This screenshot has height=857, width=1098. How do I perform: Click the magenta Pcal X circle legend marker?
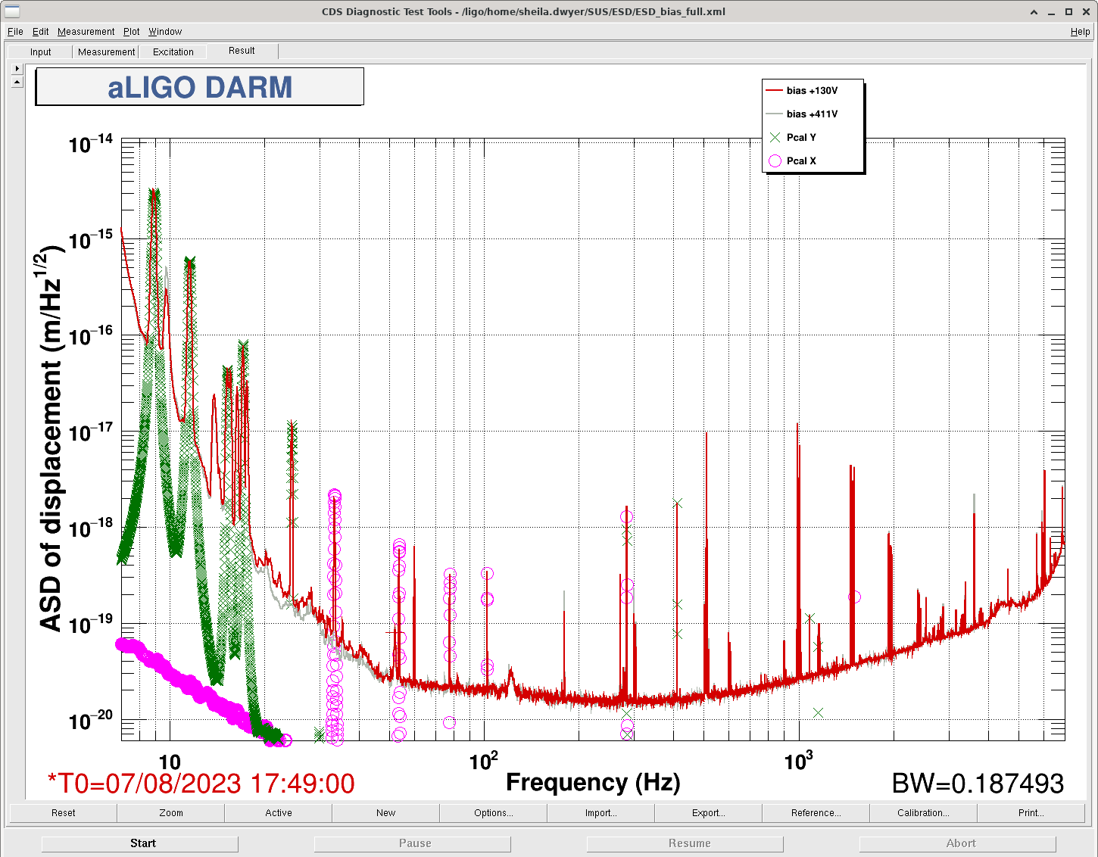[775, 161]
